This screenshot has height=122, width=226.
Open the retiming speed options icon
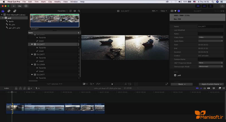pyautogui.click(x=98, y=84)
